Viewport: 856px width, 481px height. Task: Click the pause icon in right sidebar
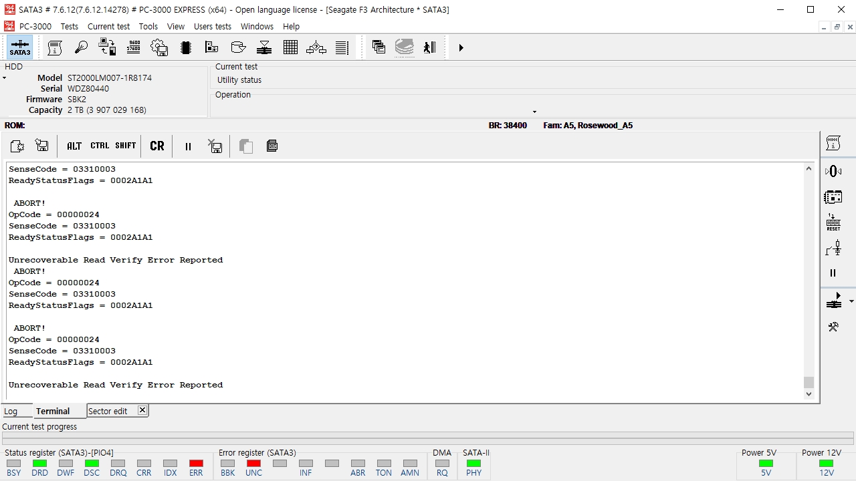pos(833,273)
